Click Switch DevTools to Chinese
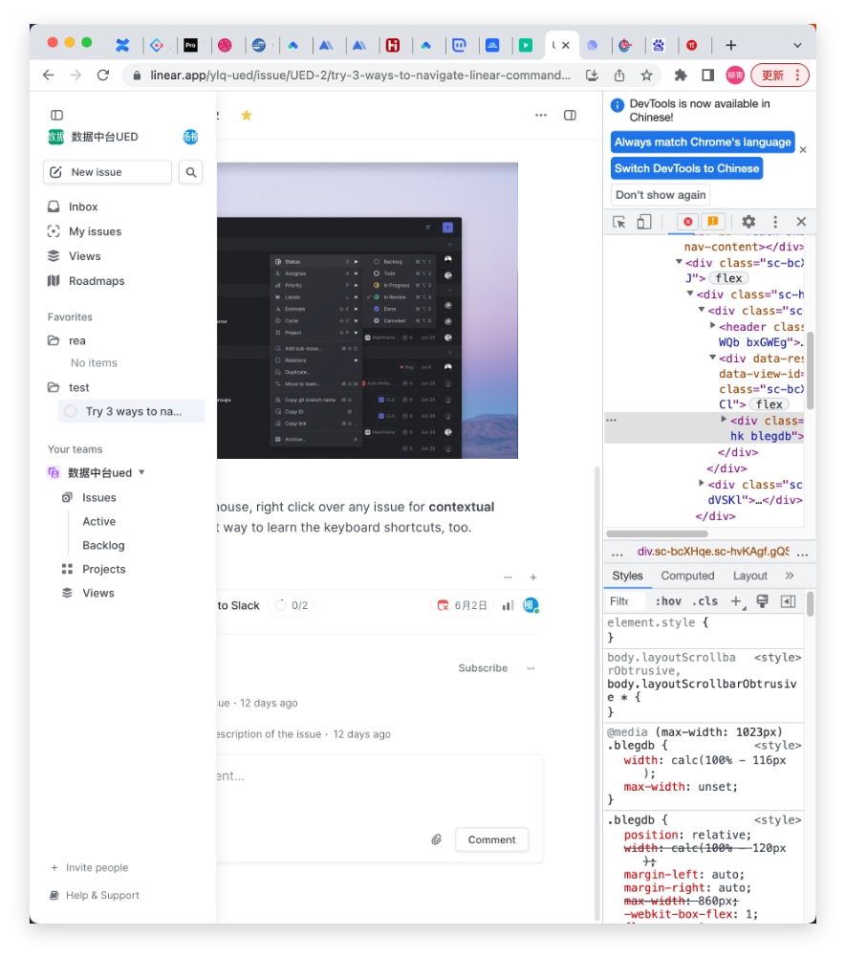This screenshot has height=958, width=845. 686,168
